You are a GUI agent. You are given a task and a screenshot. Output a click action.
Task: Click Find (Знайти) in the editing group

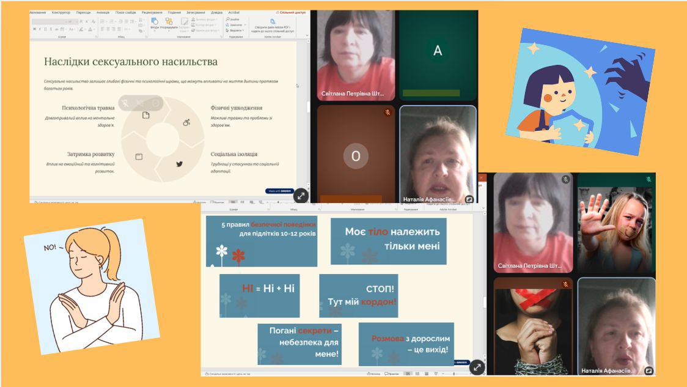click(x=233, y=19)
